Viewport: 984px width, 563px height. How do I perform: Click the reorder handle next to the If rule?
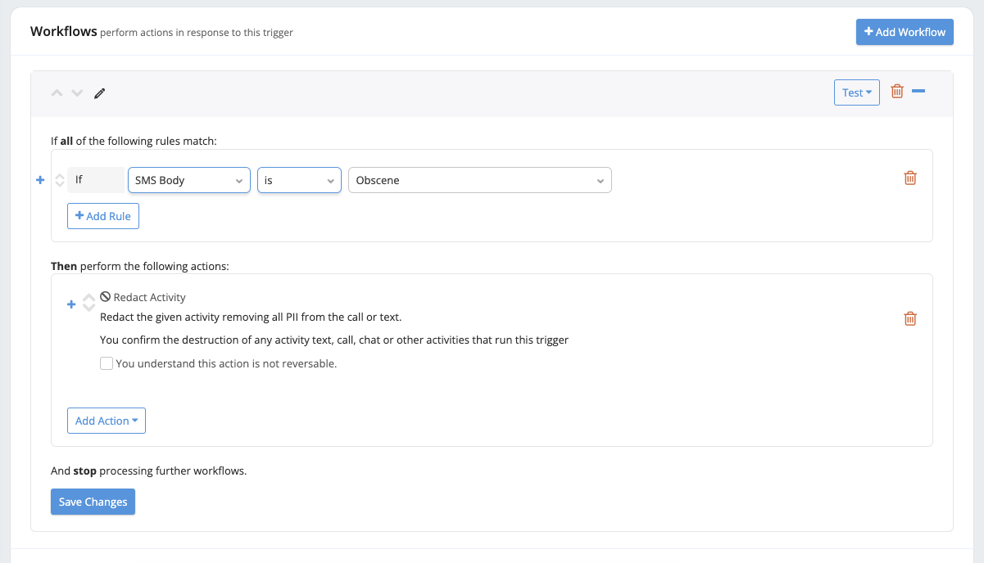point(59,180)
